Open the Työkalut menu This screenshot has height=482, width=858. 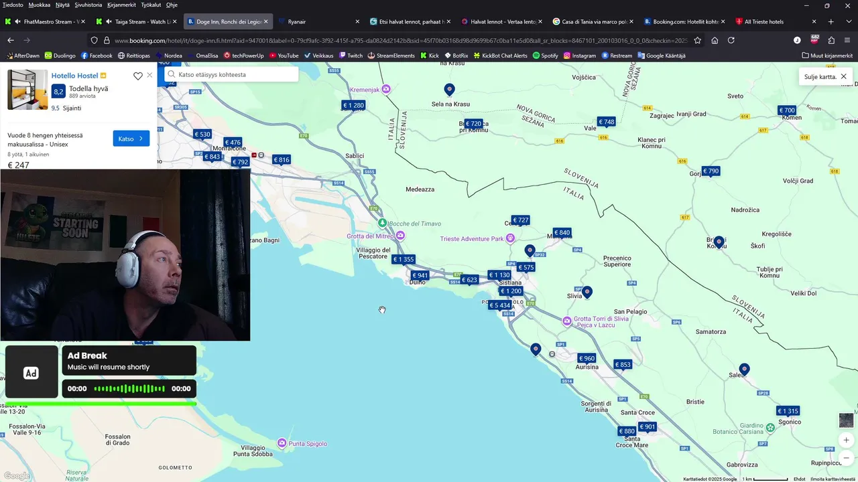click(151, 5)
